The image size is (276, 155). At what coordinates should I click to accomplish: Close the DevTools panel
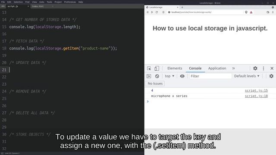click(x=272, y=68)
